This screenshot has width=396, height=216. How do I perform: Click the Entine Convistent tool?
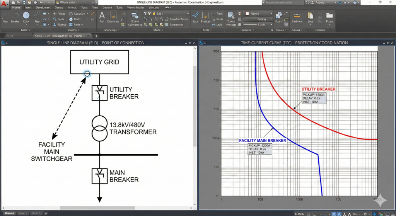coord(135,19)
